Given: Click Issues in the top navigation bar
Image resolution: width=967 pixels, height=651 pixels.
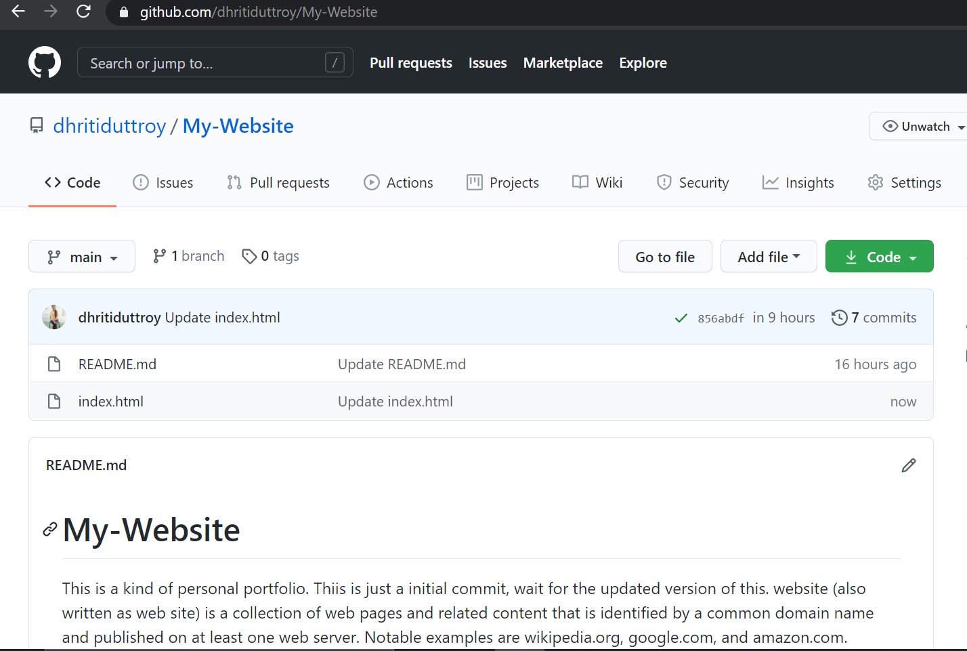Looking at the screenshot, I should [488, 63].
